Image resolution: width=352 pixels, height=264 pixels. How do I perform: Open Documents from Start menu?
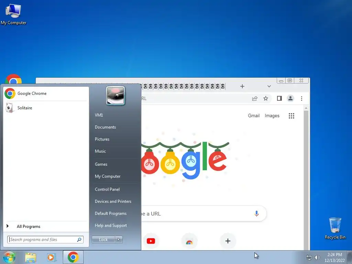pyautogui.click(x=105, y=127)
